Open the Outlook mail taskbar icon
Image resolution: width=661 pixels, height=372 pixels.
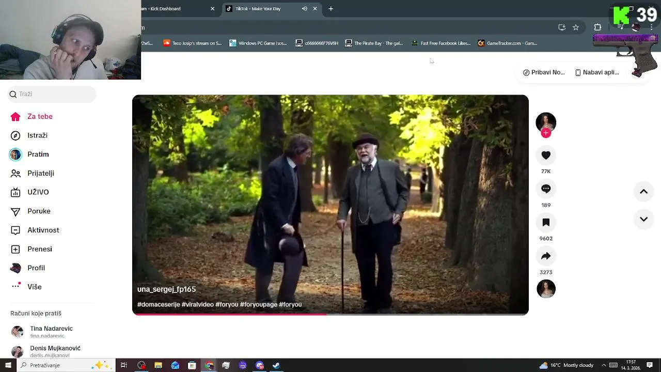click(x=175, y=365)
